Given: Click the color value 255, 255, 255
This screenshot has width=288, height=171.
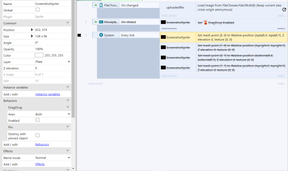Looking at the screenshot, I should coord(54,55).
